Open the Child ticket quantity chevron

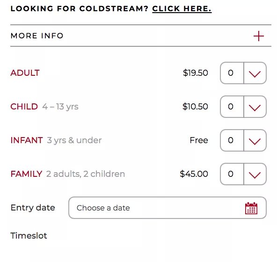[x=255, y=107]
